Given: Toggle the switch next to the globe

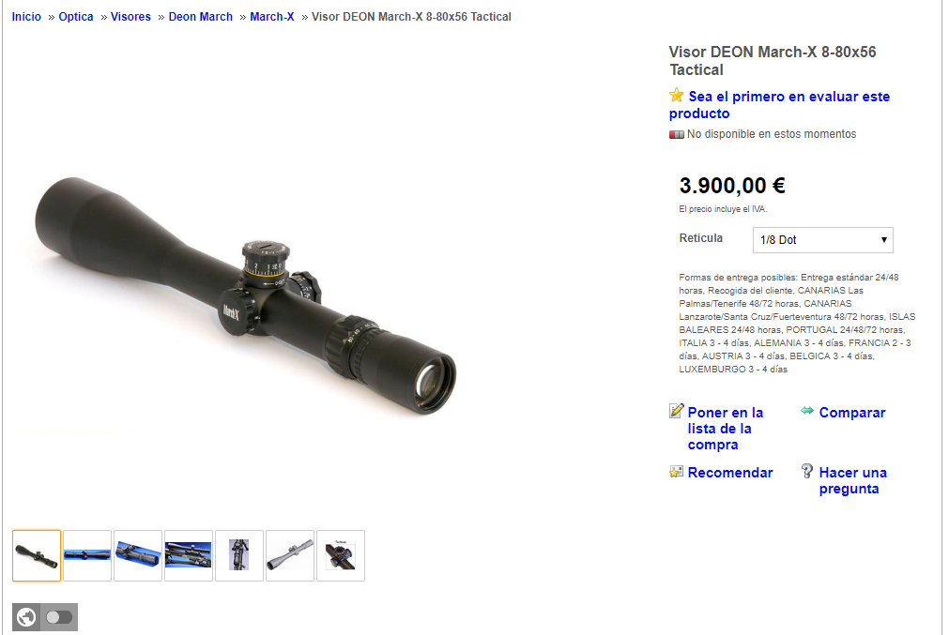Looking at the screenshot, I should [x=59, y=617].
